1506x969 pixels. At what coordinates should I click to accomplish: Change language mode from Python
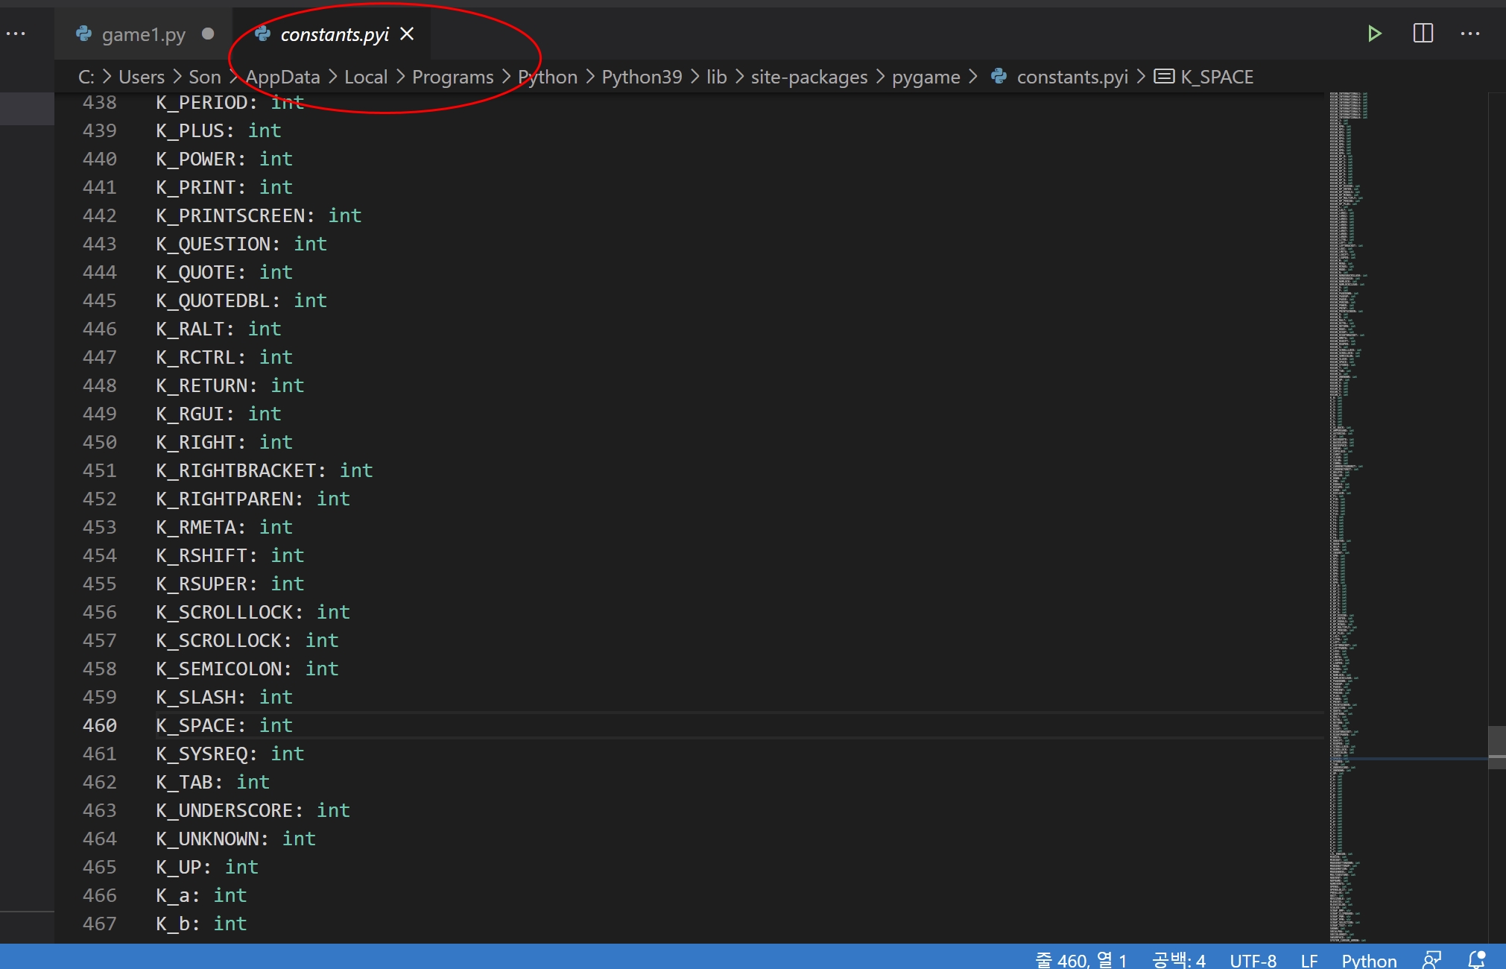(1369, 960)
